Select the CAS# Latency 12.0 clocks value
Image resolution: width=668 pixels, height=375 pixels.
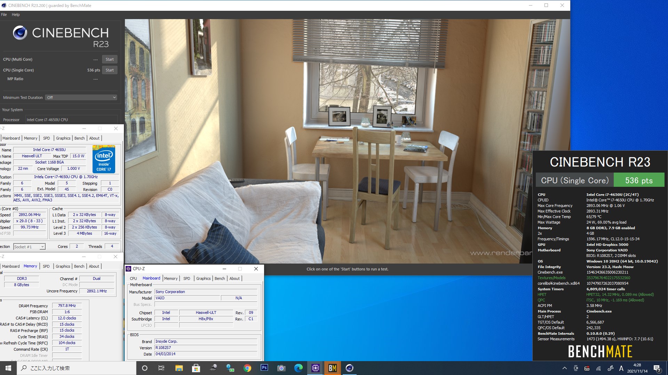tap(67, 318)
